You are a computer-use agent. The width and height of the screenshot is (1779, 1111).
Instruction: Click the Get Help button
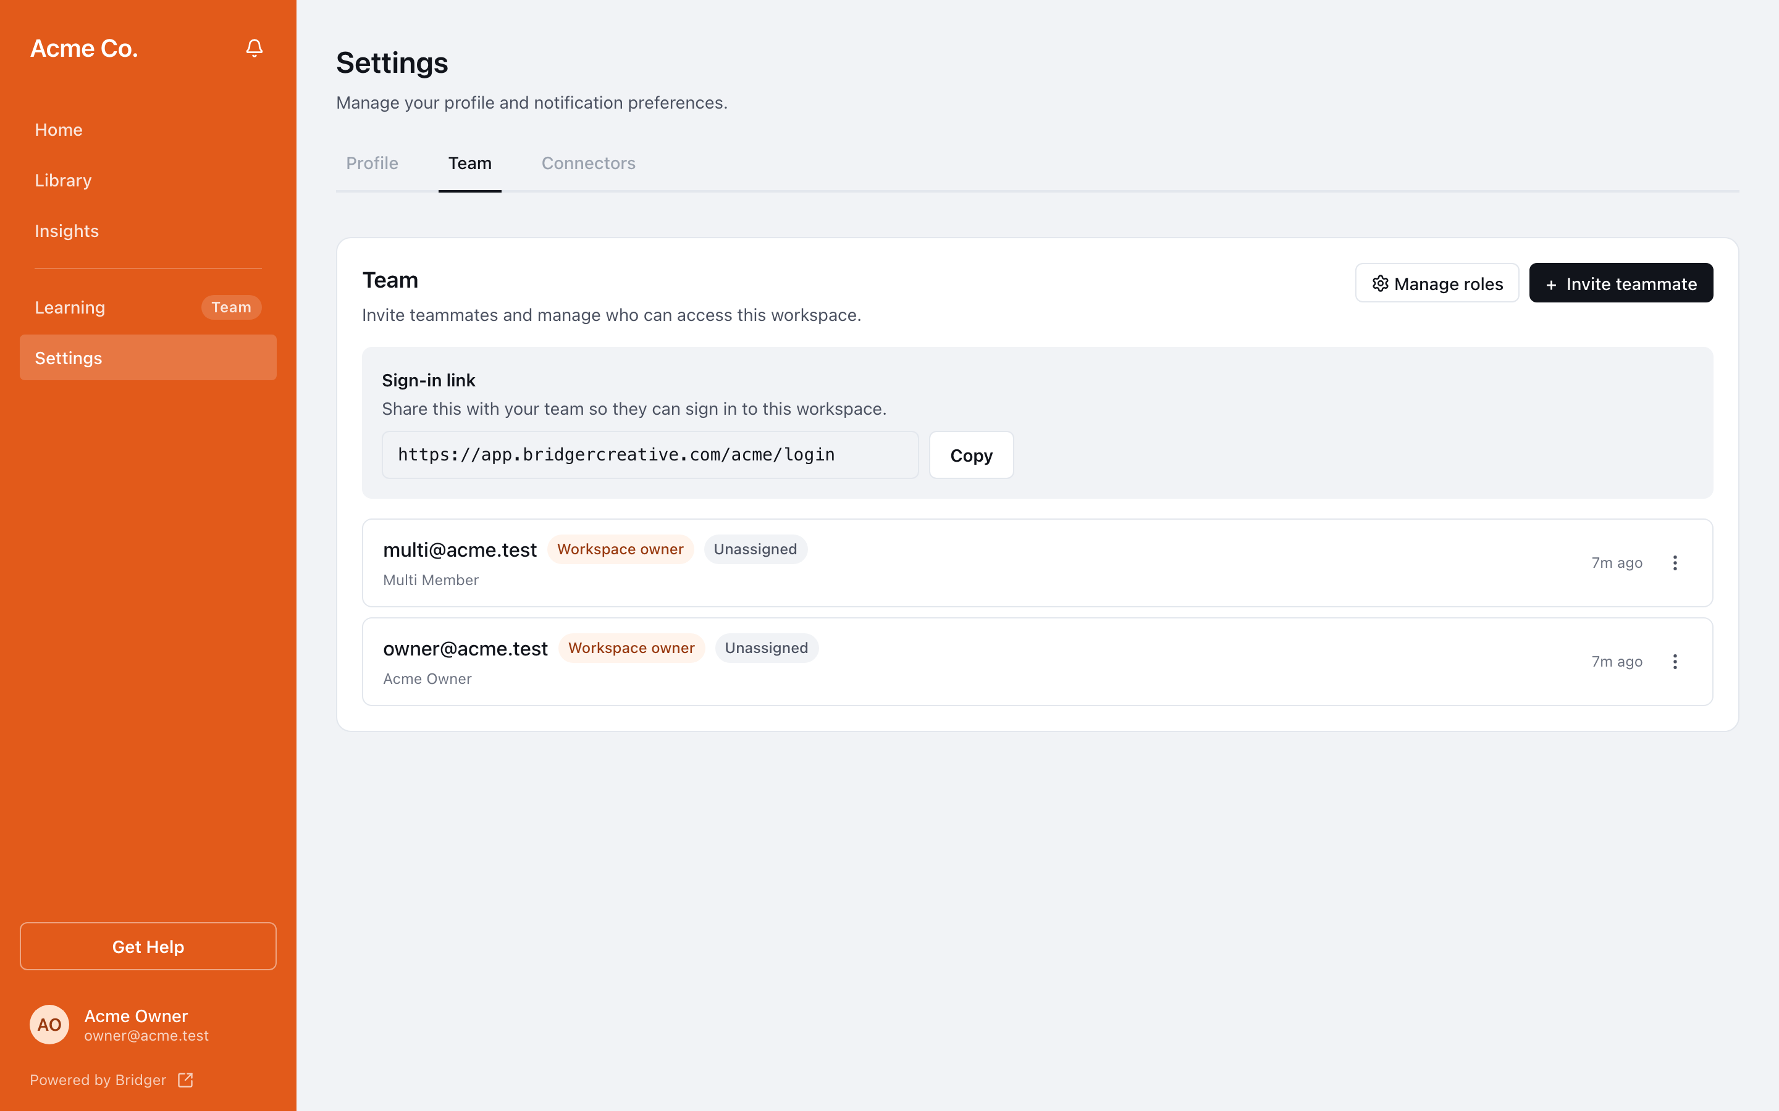[148, 946]
